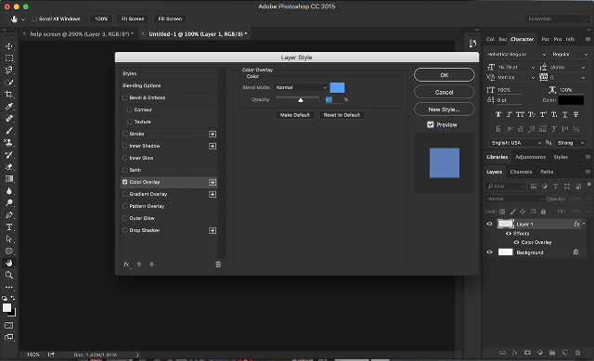This screenshot has width=594, height=361.
Task: Select Blending Options in Layer Style list
Action: (169, 85)
